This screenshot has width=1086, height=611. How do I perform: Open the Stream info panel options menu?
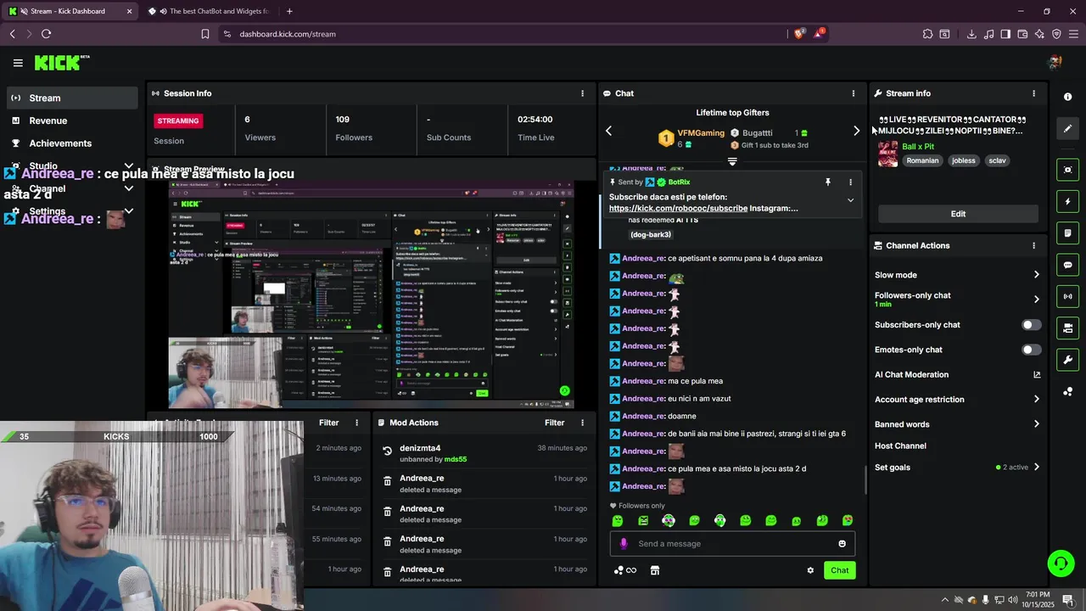(1033, 93)
